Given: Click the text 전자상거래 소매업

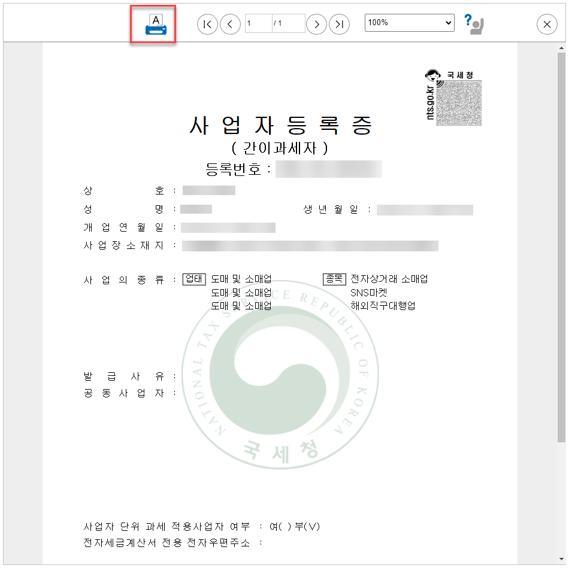Looking at the screenshot, I should [389, 279].
